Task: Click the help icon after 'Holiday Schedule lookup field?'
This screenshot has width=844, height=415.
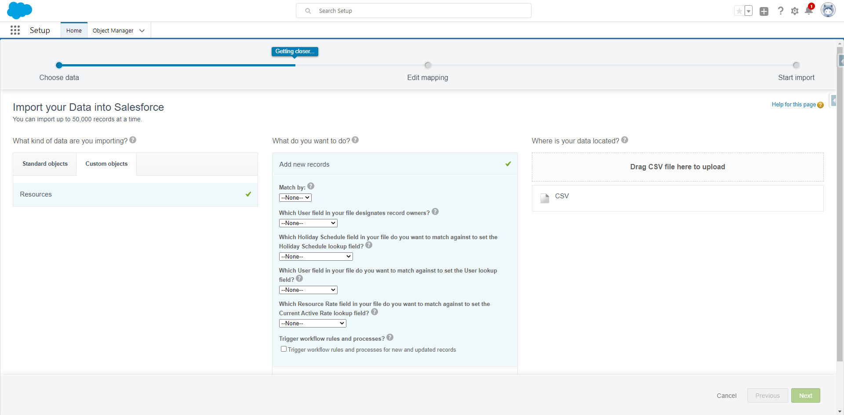Action: pyautogui.click(x=369, y=245)
